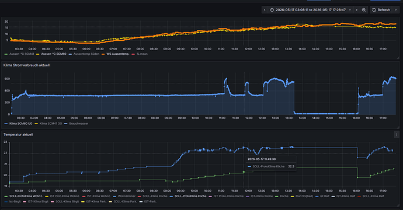
Task: Toggle SOLL-Klima Küche legend entry
Action: 155,196
